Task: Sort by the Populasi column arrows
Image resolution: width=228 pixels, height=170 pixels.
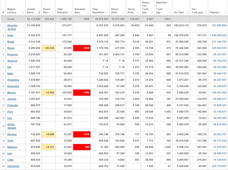Action: pyautogui.click(x=225, y=12)
